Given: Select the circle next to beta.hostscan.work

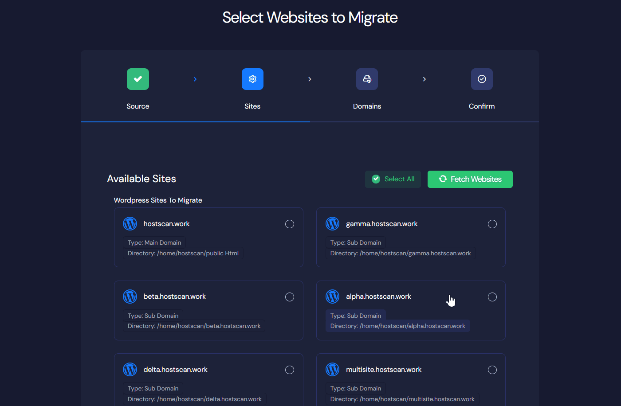Looking at the screenshot, I should coord(290,297).
